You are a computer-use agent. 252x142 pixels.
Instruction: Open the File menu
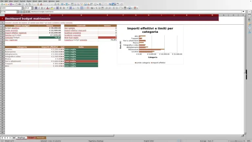[2, 1]
